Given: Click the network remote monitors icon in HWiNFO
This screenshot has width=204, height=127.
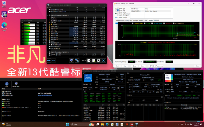Looking at the screenshot, I should point(77,60).
